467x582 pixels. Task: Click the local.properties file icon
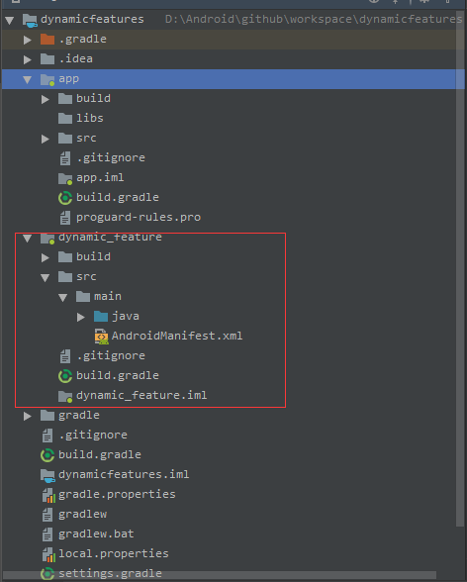pos(48,554)
